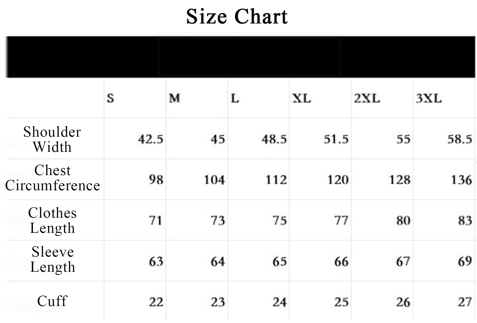Select the M size column header

coord(174,98)
